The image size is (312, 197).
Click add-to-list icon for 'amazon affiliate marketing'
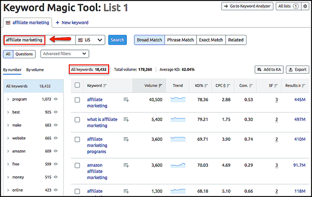coord(126,165)
